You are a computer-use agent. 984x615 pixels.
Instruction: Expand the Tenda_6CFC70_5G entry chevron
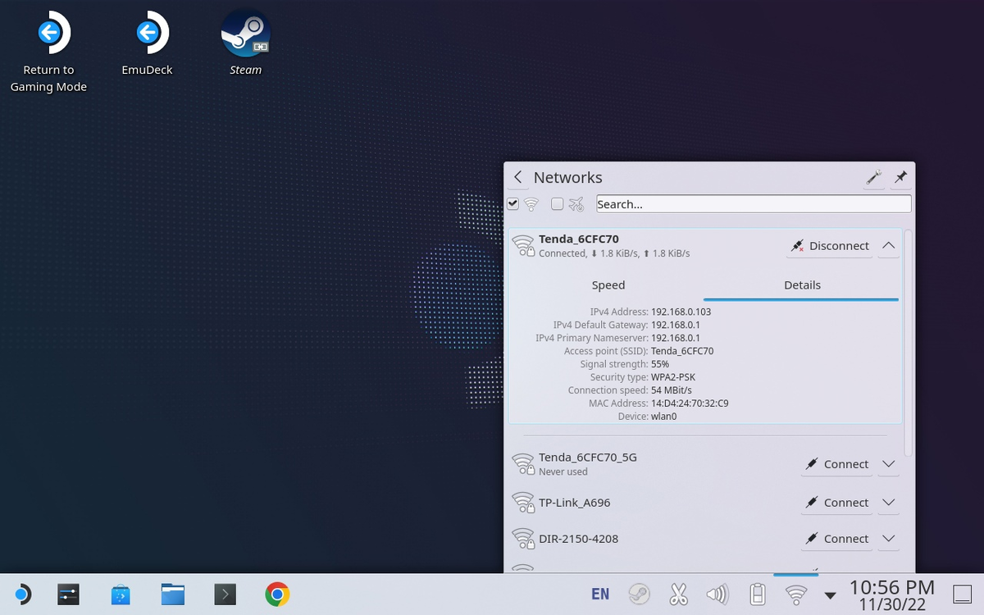coord(889,464)
